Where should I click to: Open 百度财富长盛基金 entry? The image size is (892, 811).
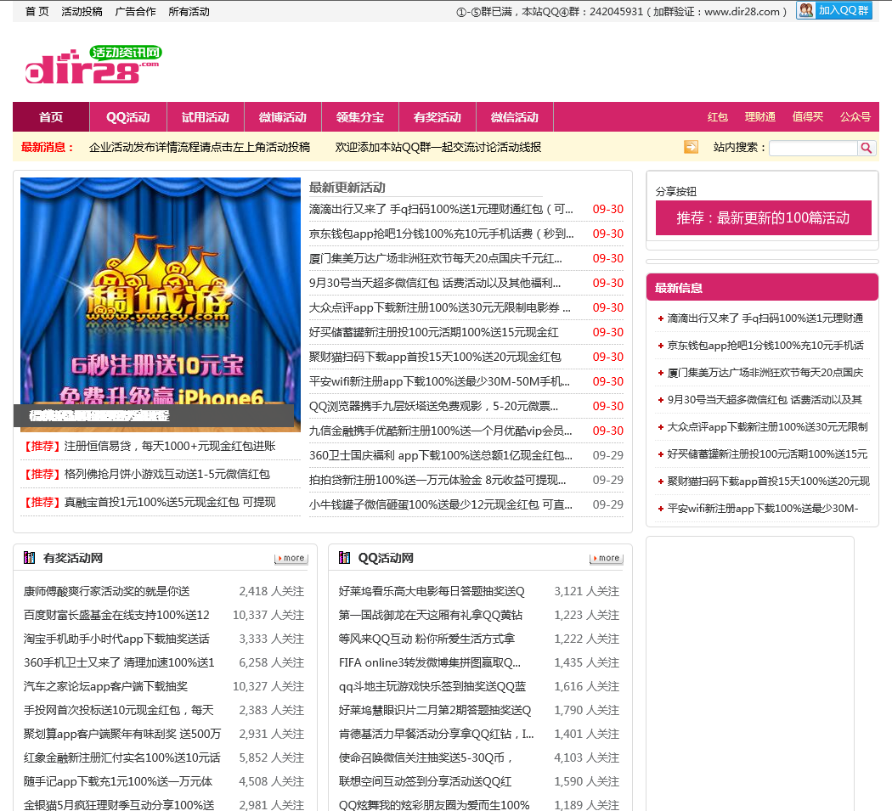[x=116, y=616]
